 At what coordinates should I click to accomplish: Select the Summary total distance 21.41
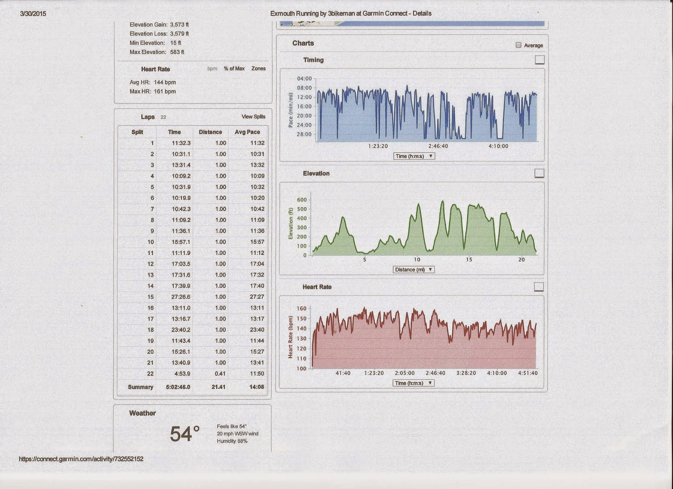coord(218,387)
